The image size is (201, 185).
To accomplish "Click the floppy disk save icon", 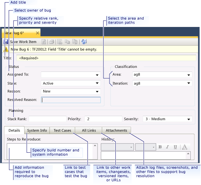I will point(6,42).
